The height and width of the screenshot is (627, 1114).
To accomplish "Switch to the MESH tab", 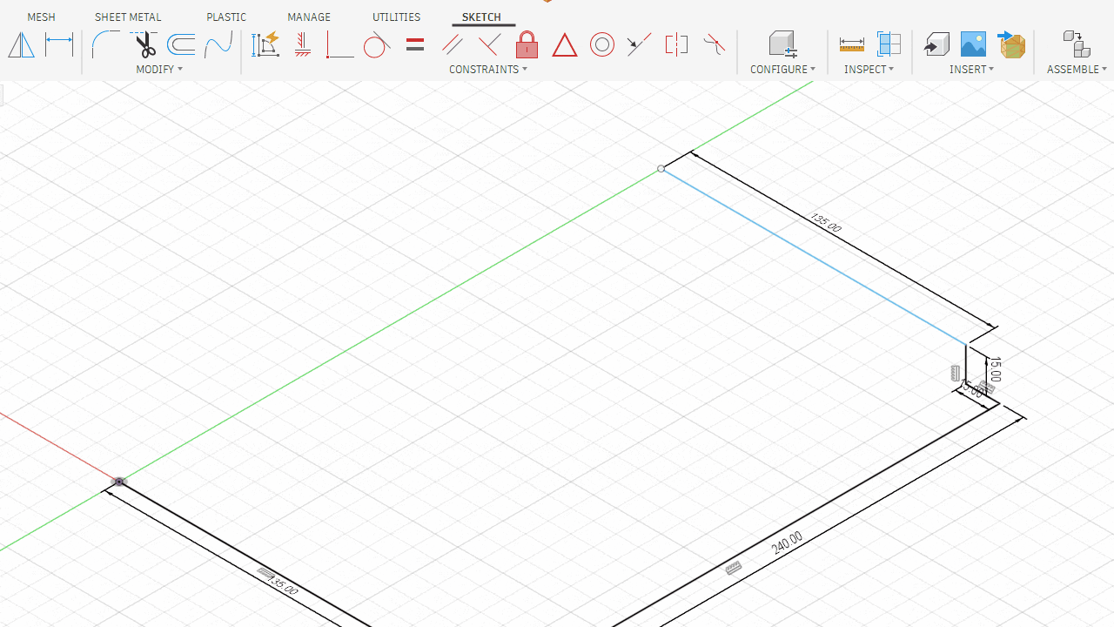I will pos(41,17).
